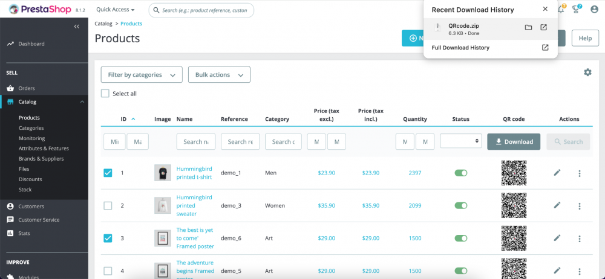Check the Hummingbird printed sweater checkbox
Screen dimensions: 605x279
click(x=108, y=206)
